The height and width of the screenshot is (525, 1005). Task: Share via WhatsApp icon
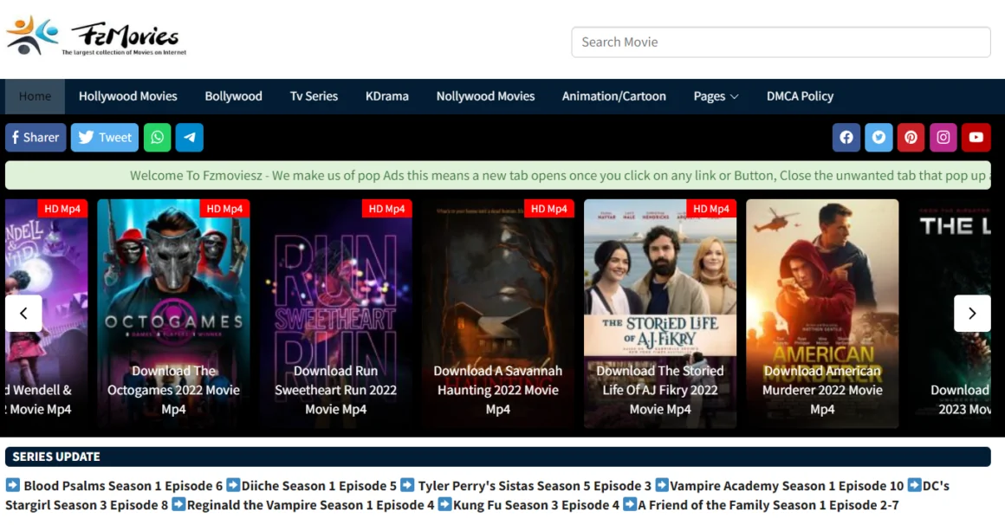pos(157,137)
